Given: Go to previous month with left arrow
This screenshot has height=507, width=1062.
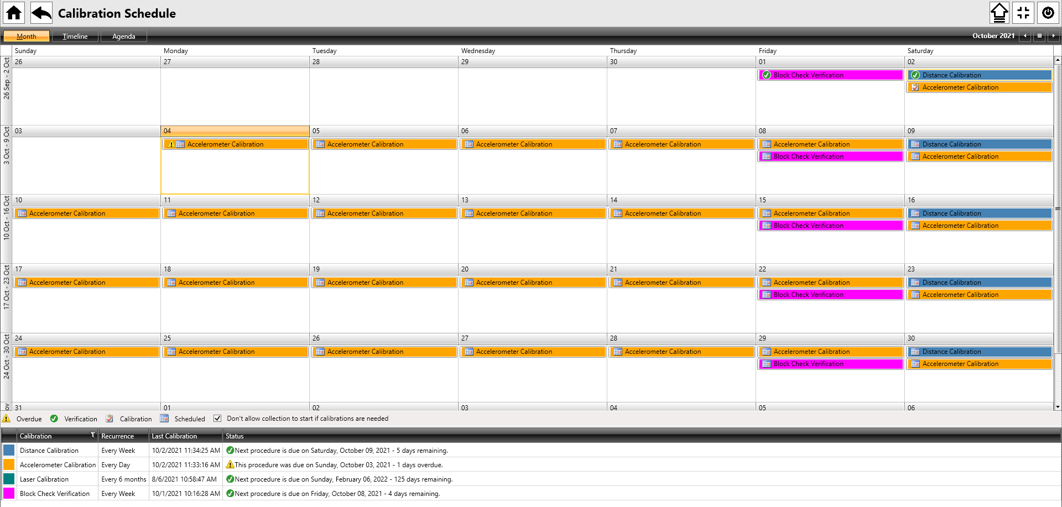Looking at the screenshot, I should pyautogui.click(x=1025, y=36).
